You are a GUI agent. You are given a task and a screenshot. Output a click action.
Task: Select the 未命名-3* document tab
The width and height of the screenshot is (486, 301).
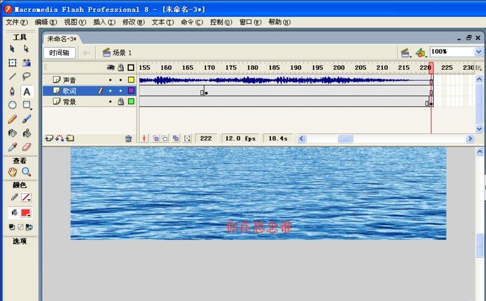pyautogui.click(x=61, y=39)
